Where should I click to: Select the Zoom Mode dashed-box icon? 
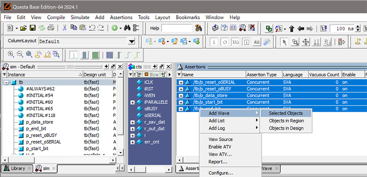tap(295, 42)
